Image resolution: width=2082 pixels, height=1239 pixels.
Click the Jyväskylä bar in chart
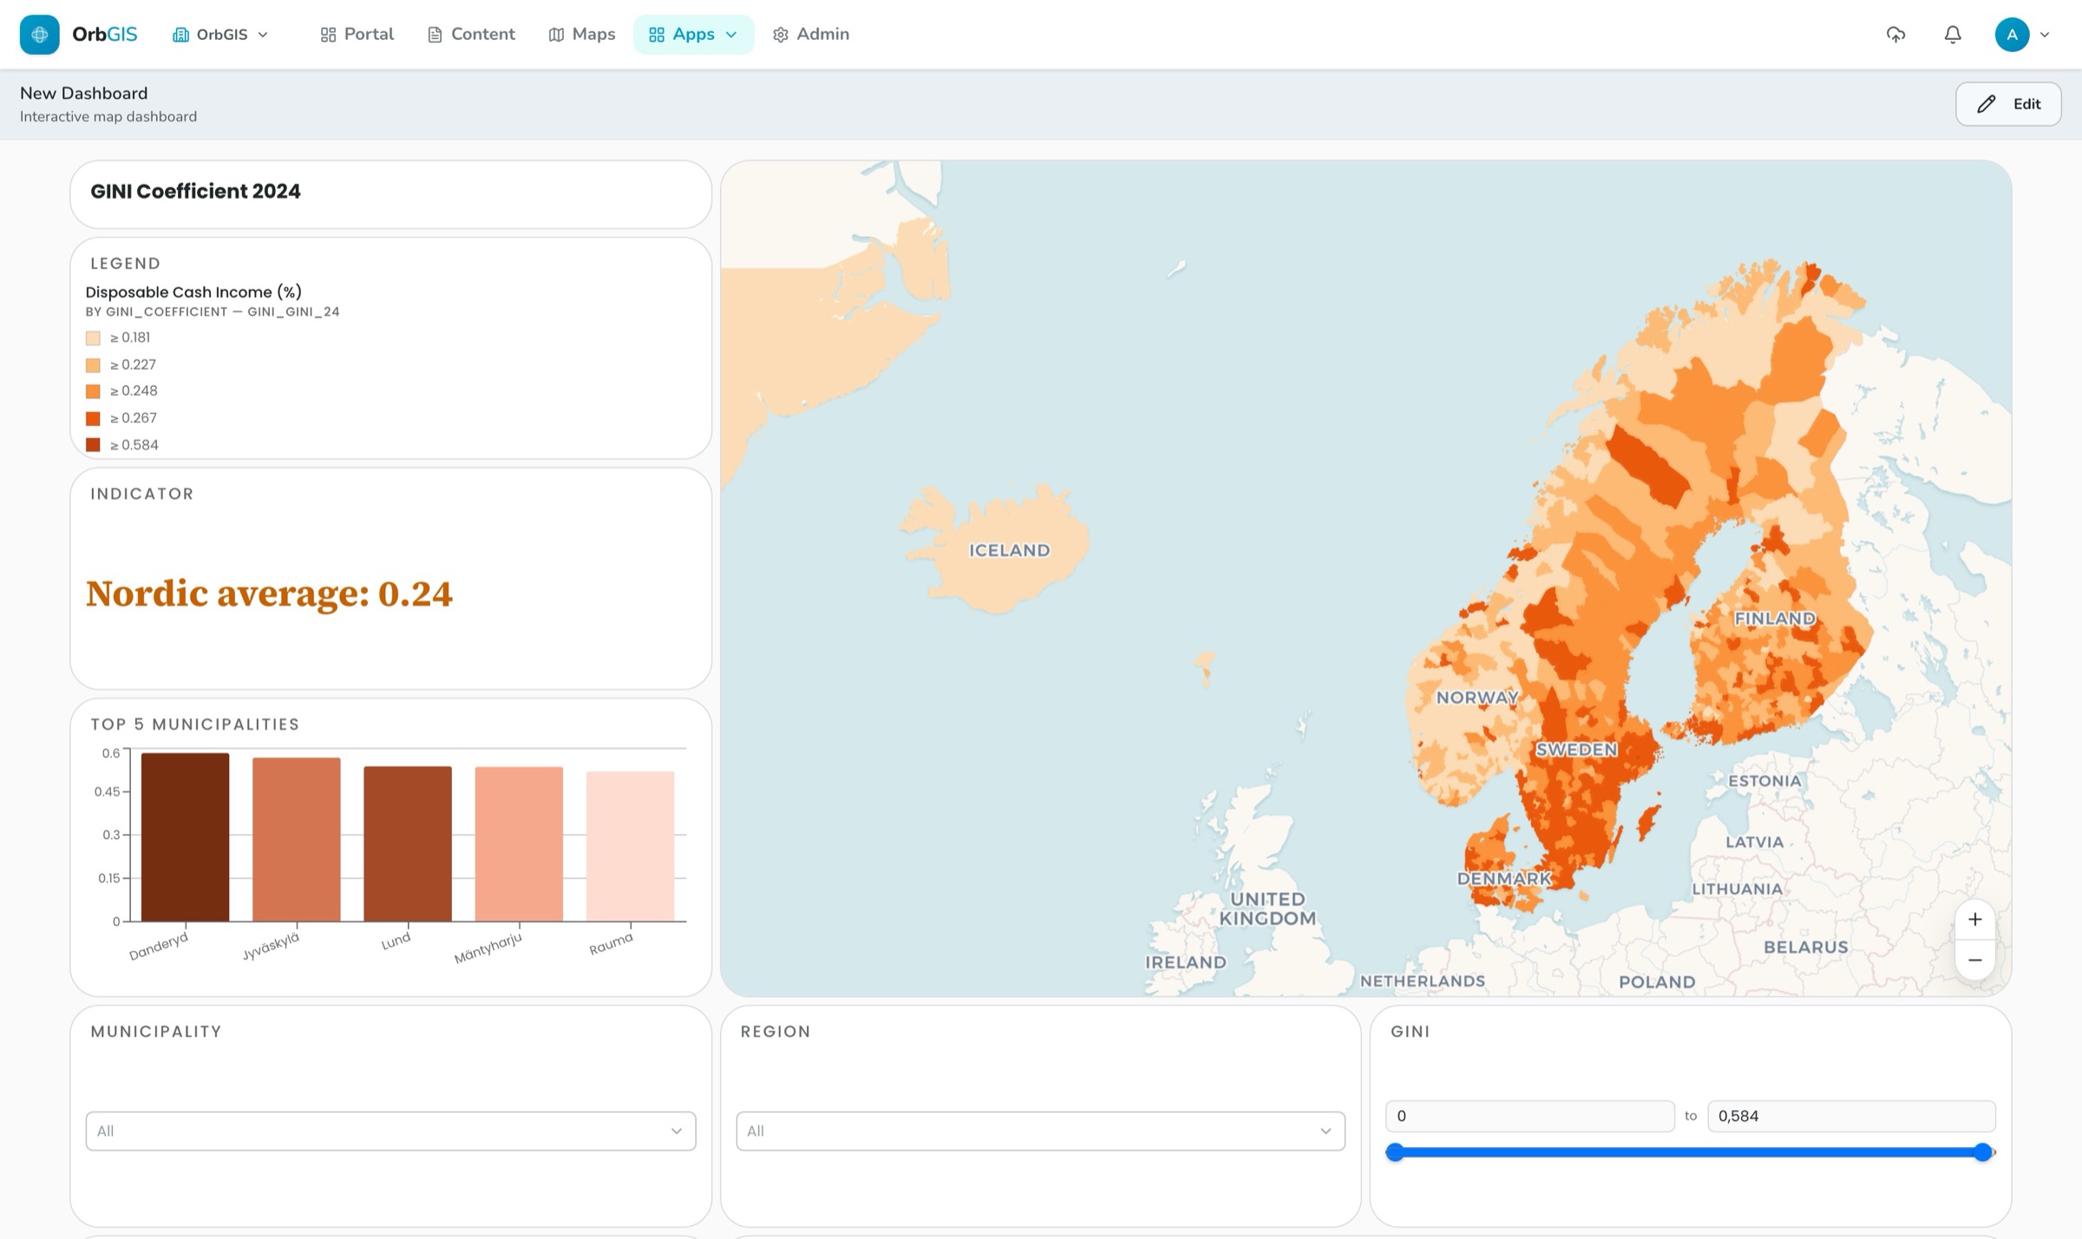[x=297, y=840]
